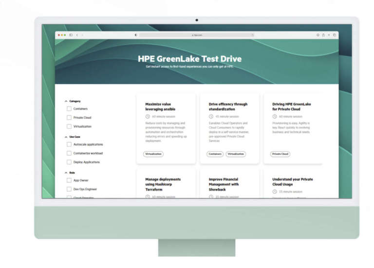Click Containers tag on Drive efficiency card
Image resolution: width=374 pixels, height=268 pixels.
coord(215,154)
